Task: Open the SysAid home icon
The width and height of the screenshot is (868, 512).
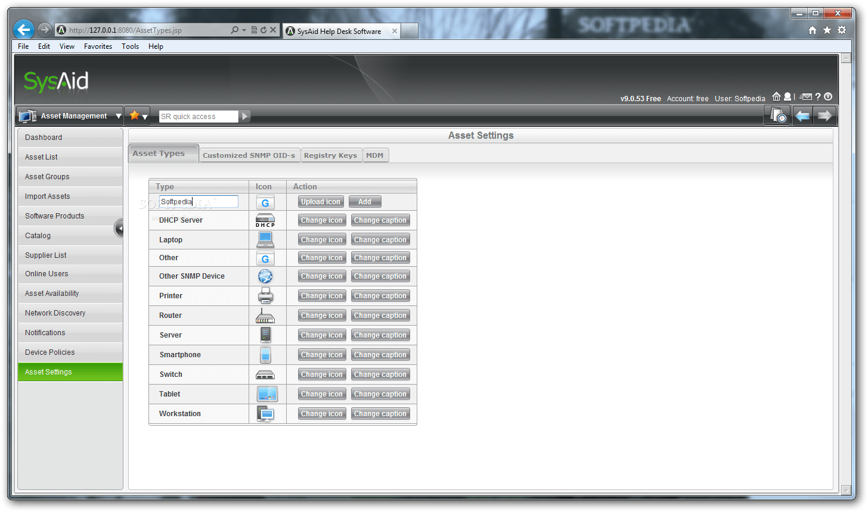Action: pyautogui.click(x=777, y=96)
